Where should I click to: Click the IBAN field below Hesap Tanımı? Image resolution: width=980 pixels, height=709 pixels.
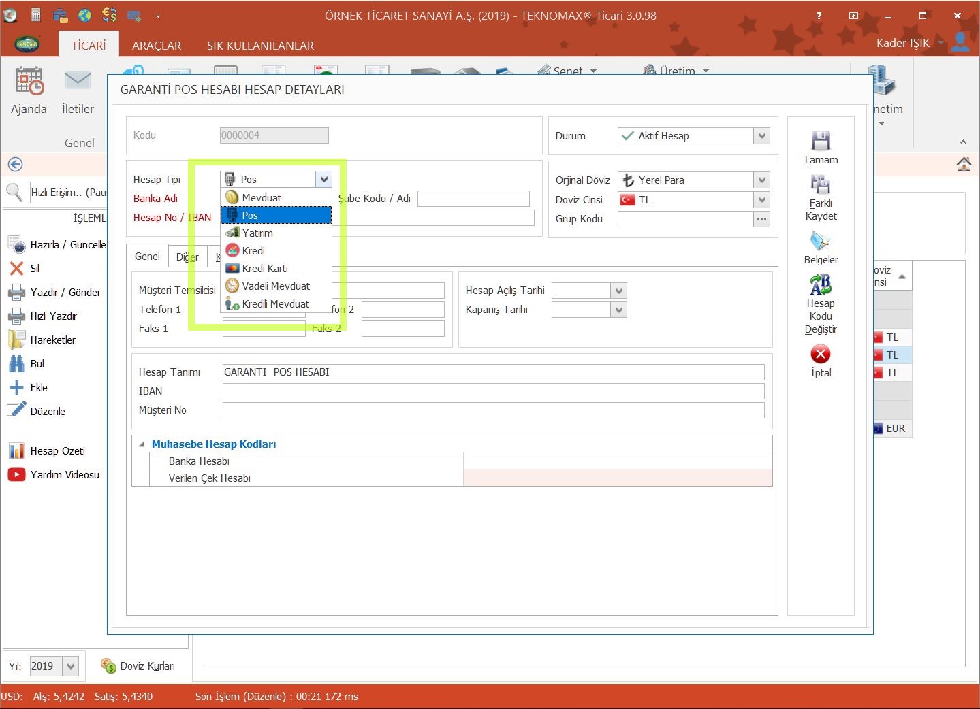point(494,391)
